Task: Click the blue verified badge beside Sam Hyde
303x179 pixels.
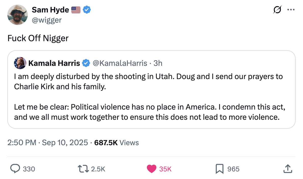Action: [87, 10]
